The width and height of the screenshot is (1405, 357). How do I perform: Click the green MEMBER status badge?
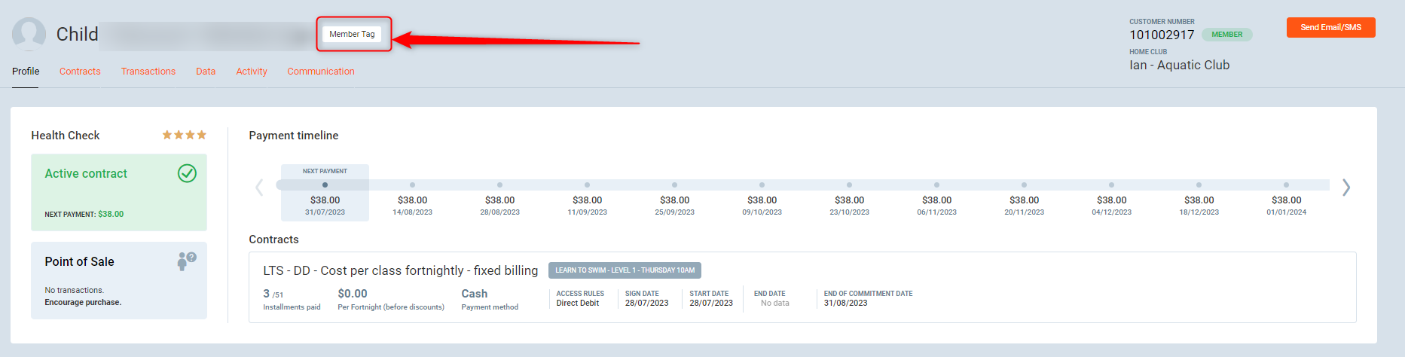pos(1226,35)
